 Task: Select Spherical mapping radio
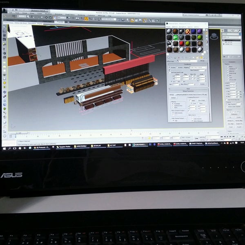click(228, 71)
